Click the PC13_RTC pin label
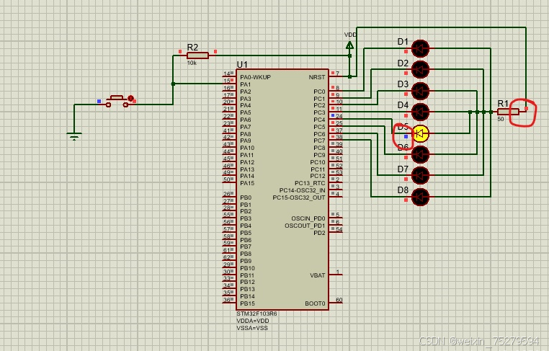549x351 pixels. point(310,183)
